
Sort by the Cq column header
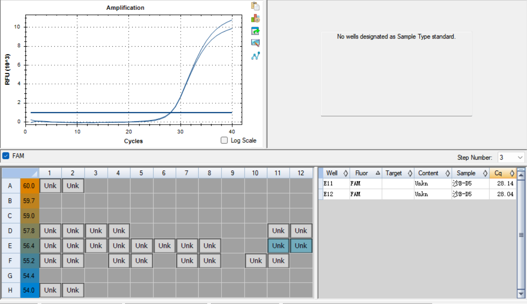(x=503, y=173)
